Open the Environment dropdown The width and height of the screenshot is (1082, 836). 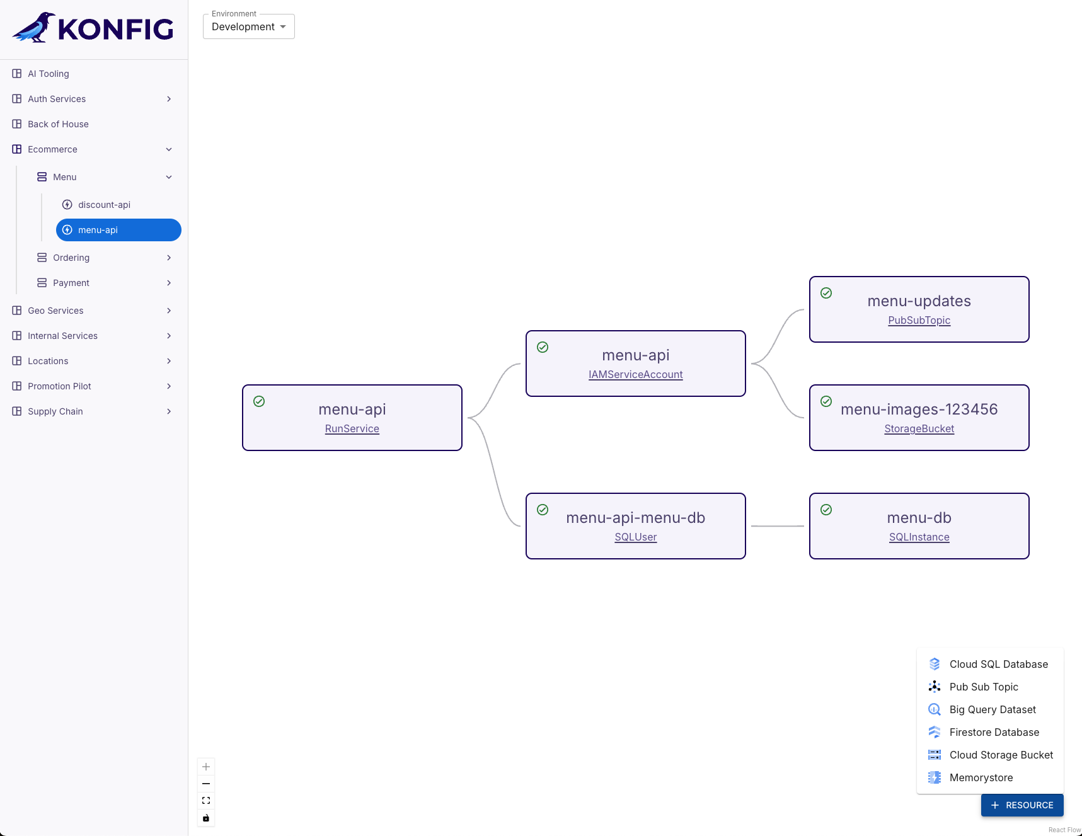pyautogui.click(x=248, y=26)
